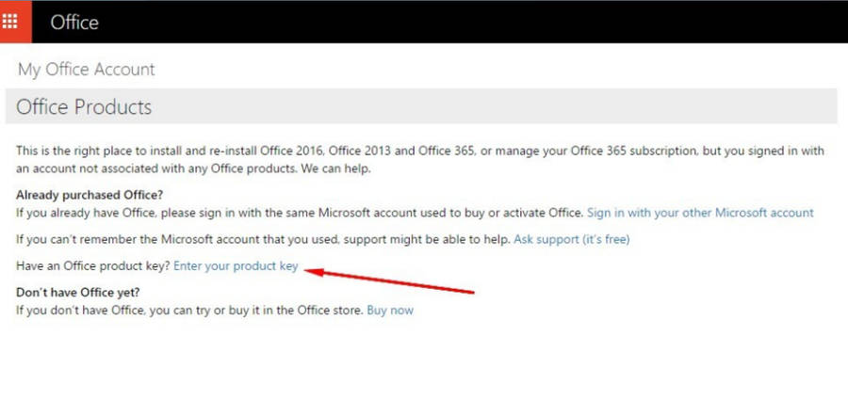Click the 'If you can't remember' sentence

click(264, 239)
